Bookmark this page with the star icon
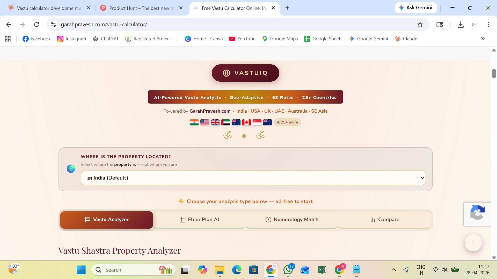 420,25
